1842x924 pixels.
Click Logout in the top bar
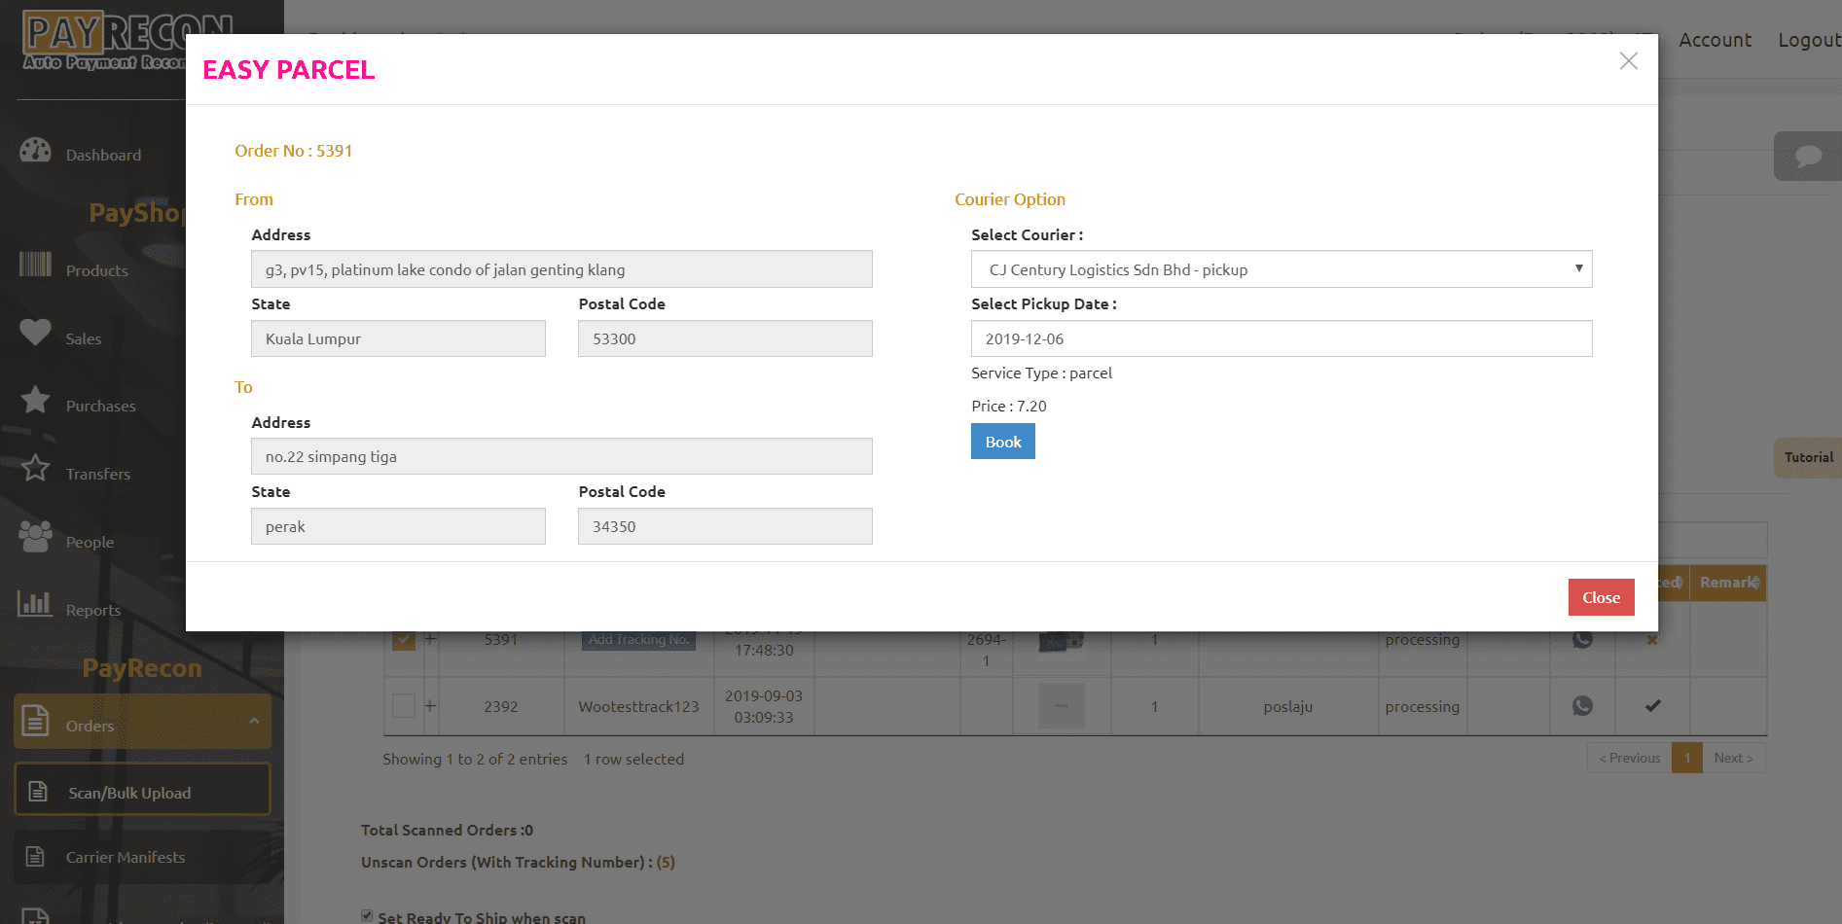[x=1810, y=40]
